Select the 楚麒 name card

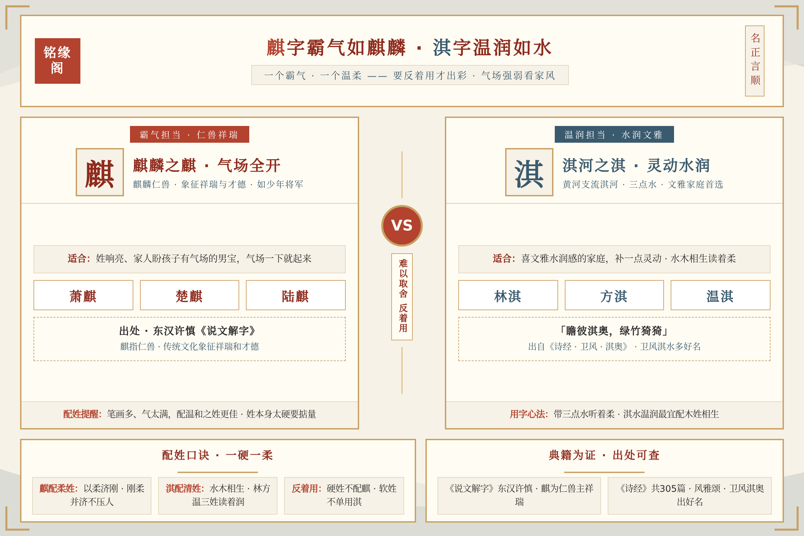(189, 295)
